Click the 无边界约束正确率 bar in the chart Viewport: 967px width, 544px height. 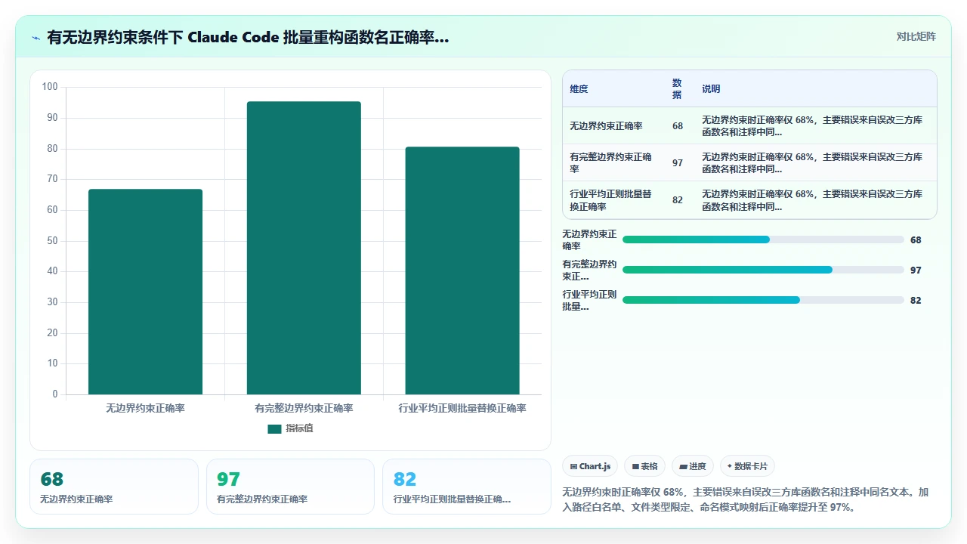coord(145,292)
